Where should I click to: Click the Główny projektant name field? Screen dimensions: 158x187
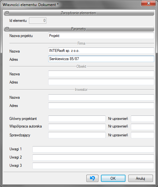(x=77, y=119)
